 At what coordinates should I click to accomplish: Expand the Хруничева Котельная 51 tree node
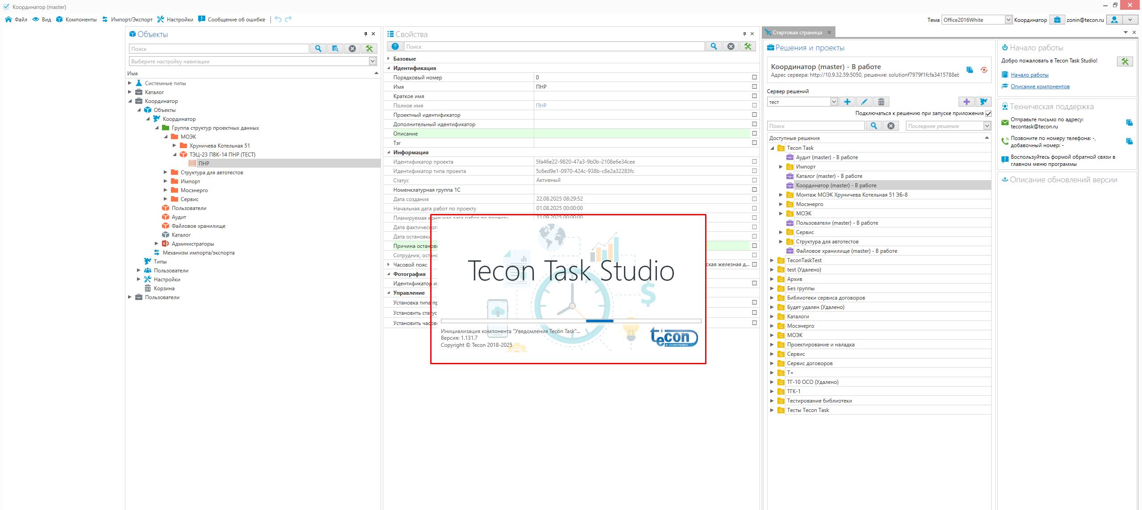coord(174,146)
